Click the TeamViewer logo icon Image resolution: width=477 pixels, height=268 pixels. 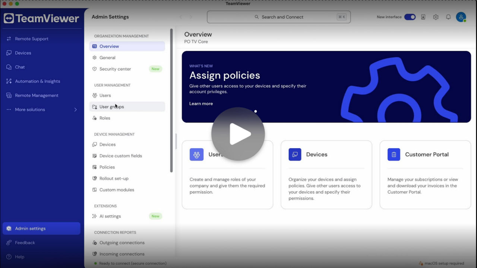pyautogui.click(x=9, y=18)
